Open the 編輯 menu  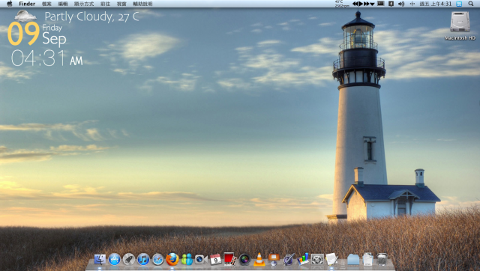[63, 4]
